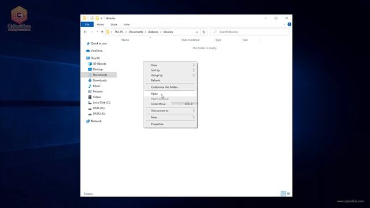Image resolution: width=370 pixels, height=208 pixels.
Task: Open the Home ribbon tab
Action: [100, 24]
